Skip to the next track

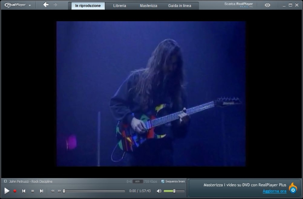[42, 191]
